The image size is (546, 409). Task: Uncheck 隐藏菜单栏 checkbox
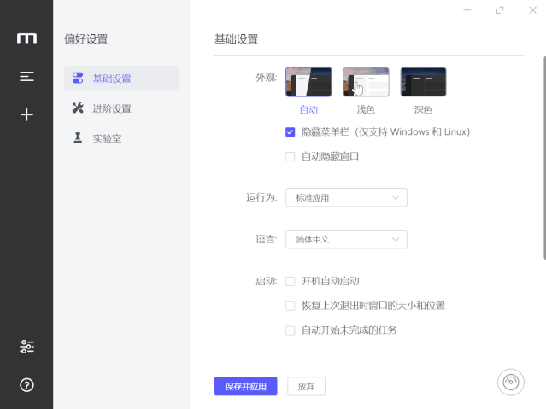[290, 132]
